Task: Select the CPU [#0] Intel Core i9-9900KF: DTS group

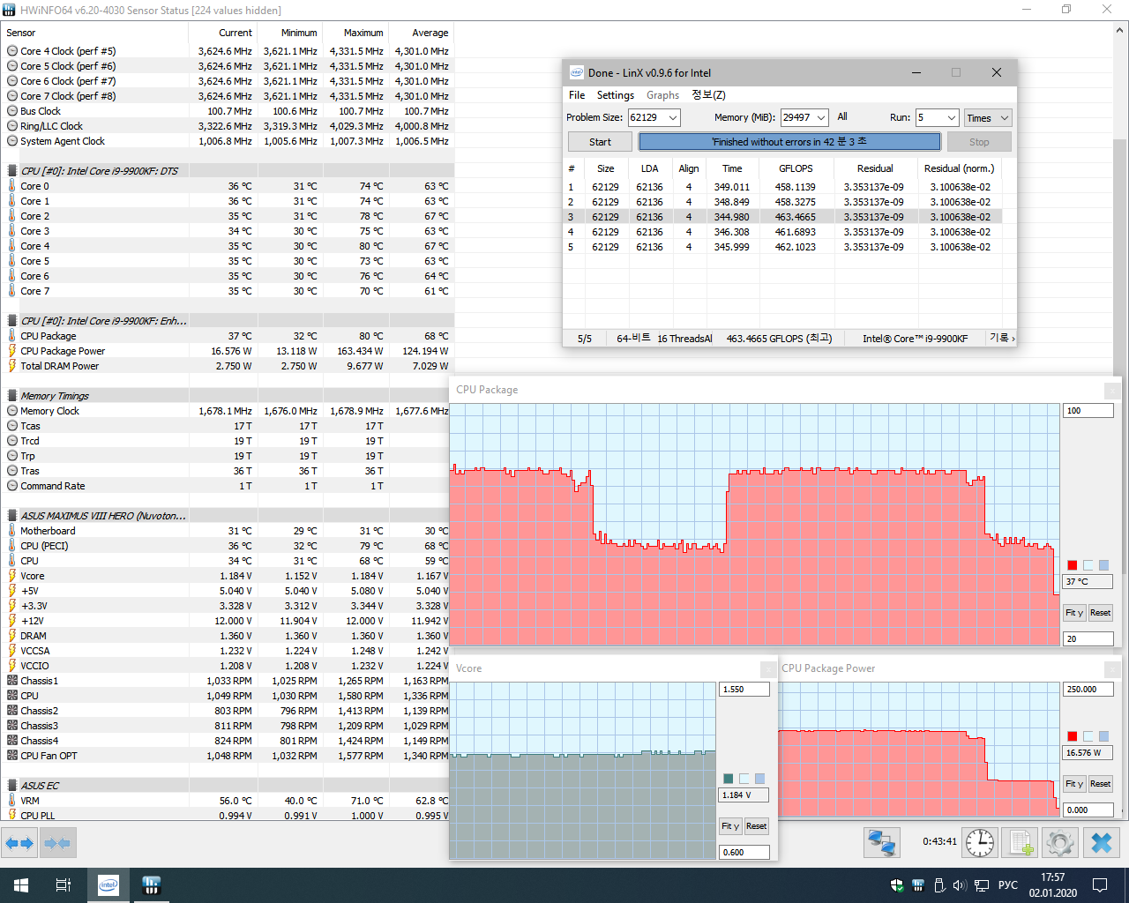Action: point(228,171)
